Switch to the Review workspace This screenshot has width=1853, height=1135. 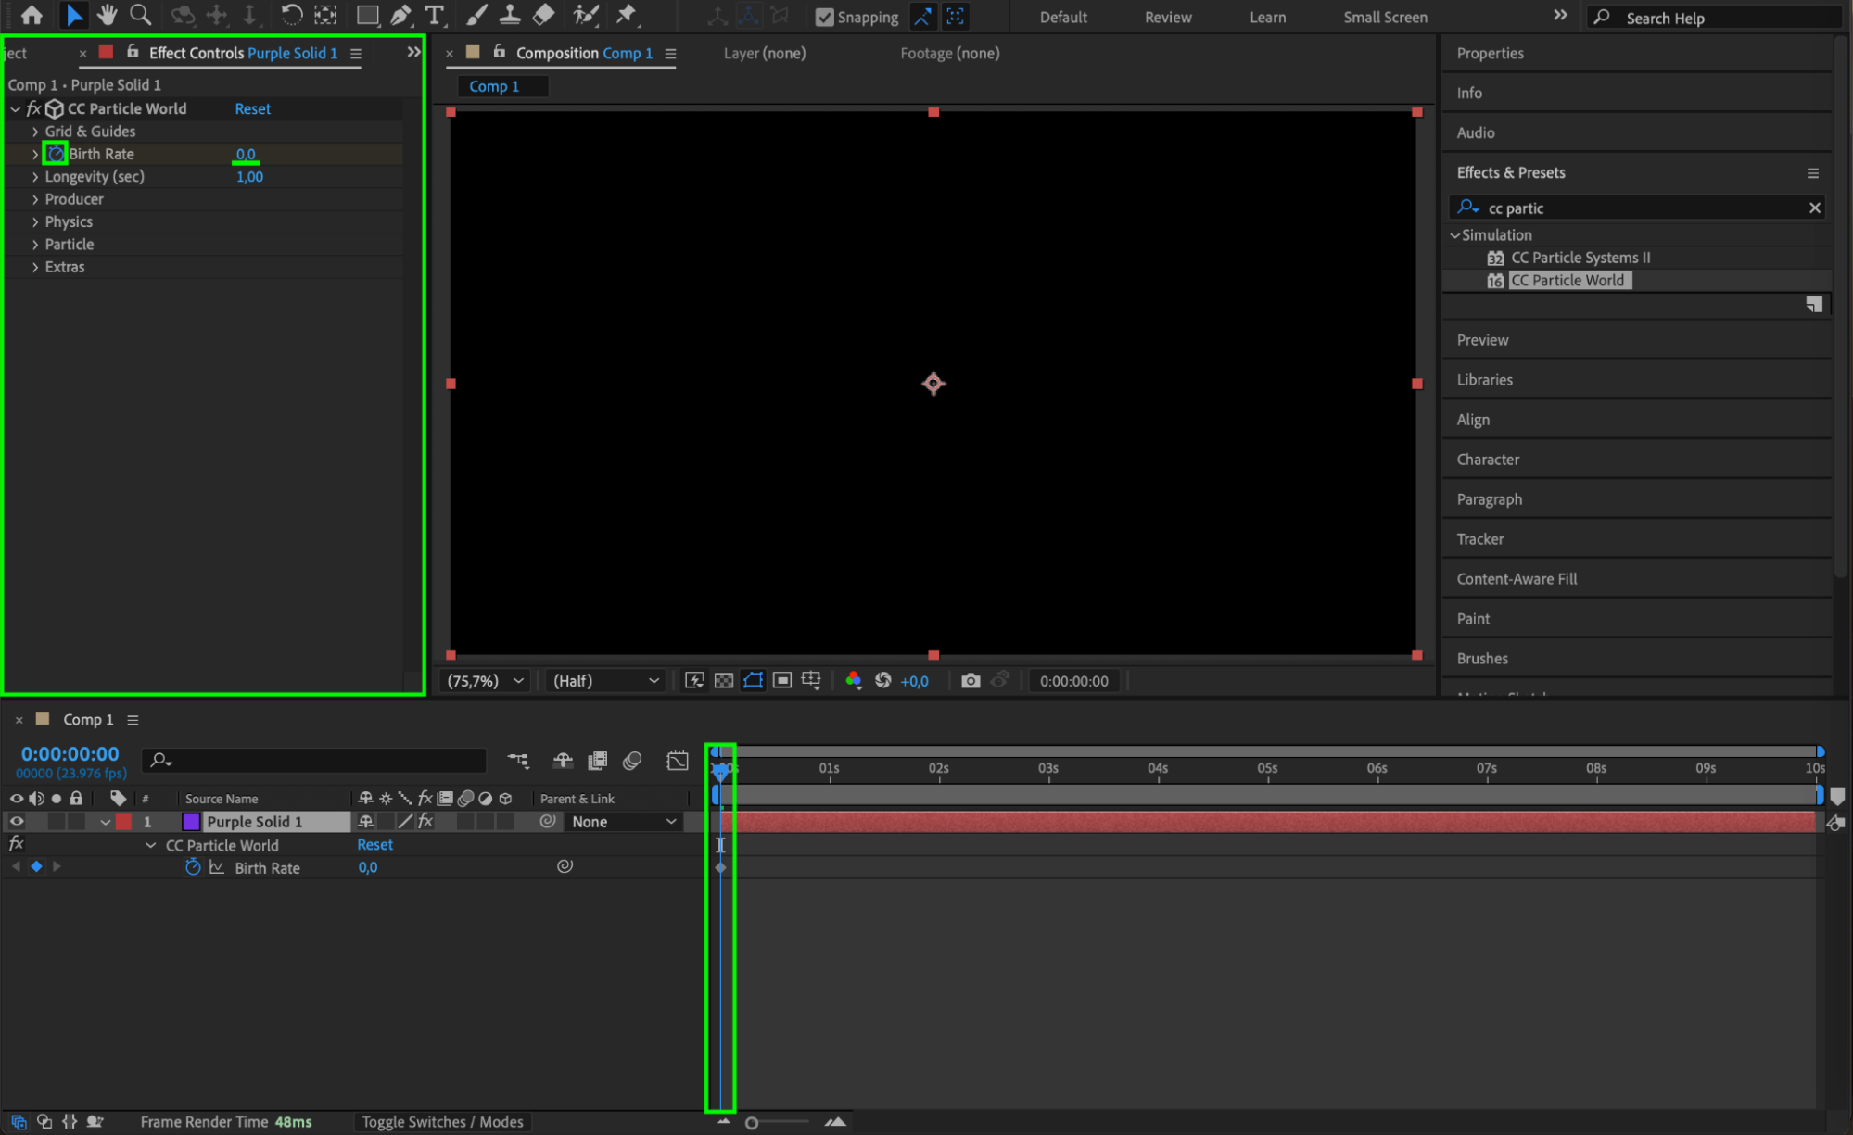[x=1167, y=17]
